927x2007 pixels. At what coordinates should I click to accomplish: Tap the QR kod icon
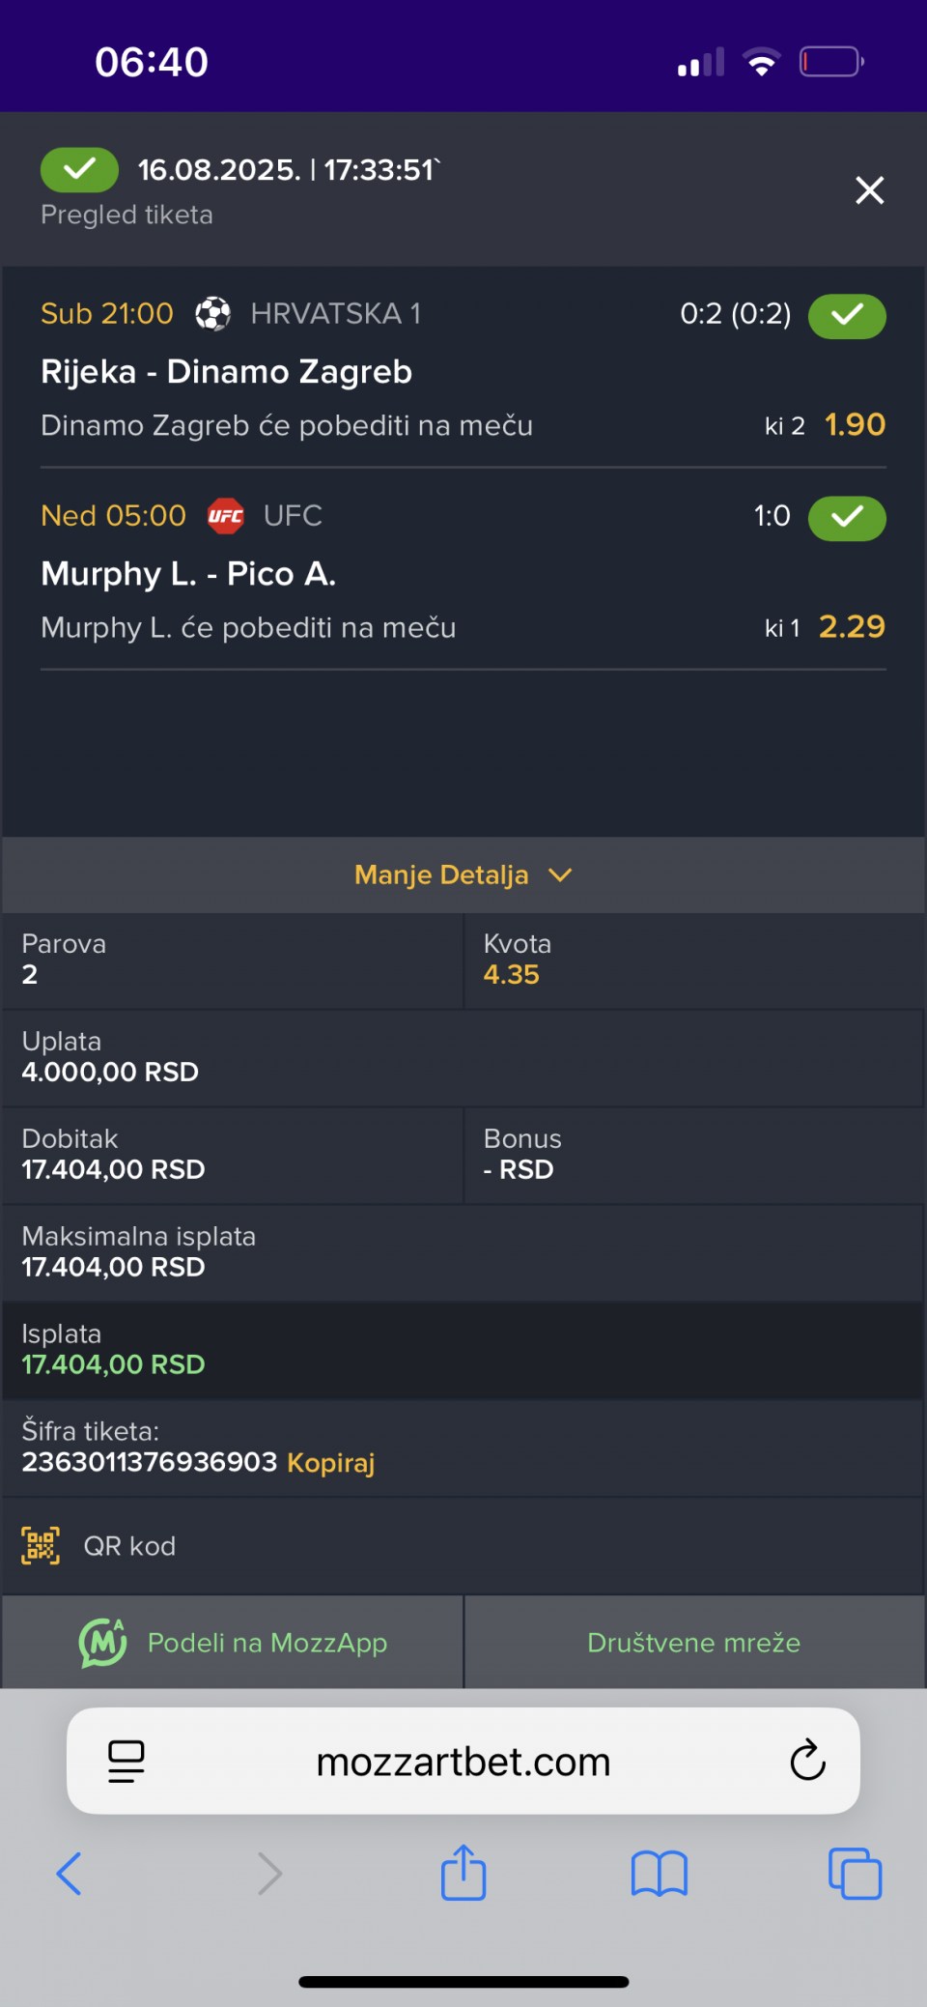tap(41, 1546)
